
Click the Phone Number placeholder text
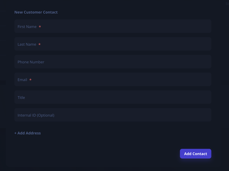(x=31, y=62)
